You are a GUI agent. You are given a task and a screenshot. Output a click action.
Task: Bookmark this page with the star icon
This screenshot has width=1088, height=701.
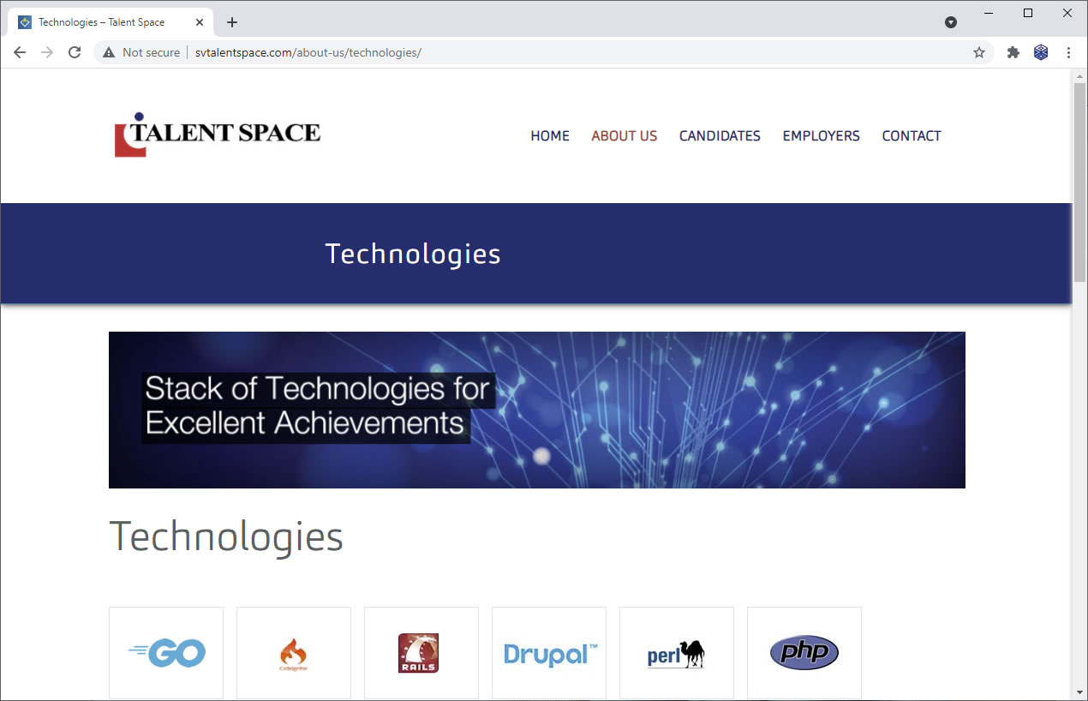click(979, 52)
